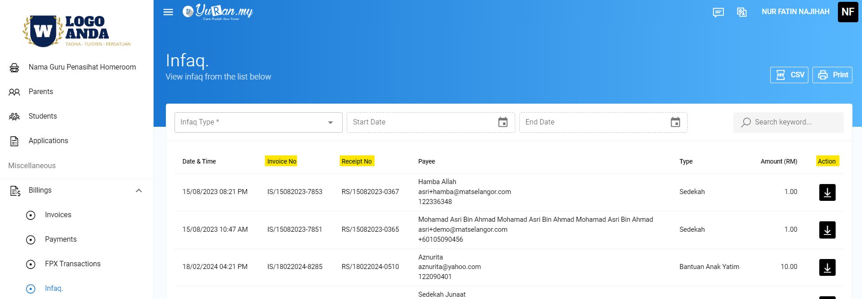Export infaq list as CSV
The width and height of the screenshot is (862, 299).
point(789,75)
